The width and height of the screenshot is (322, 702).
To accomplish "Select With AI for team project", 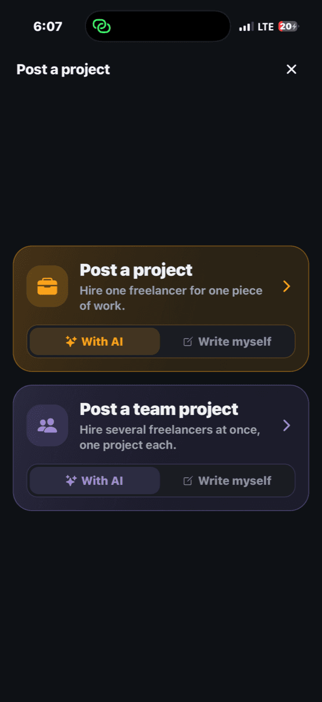I will (x=95, y=481).
